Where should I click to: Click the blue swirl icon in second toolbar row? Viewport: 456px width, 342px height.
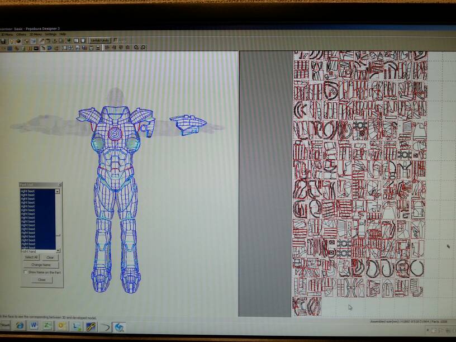49,48
